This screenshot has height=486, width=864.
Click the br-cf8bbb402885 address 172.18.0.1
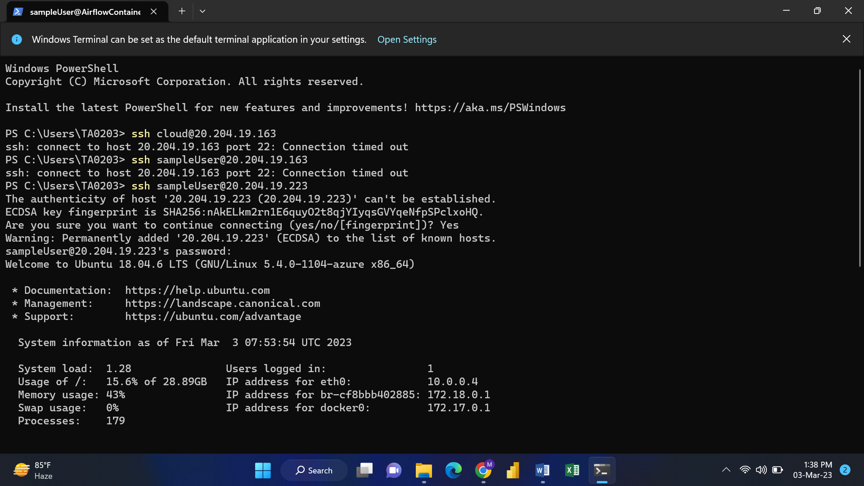tap(459, 395)
